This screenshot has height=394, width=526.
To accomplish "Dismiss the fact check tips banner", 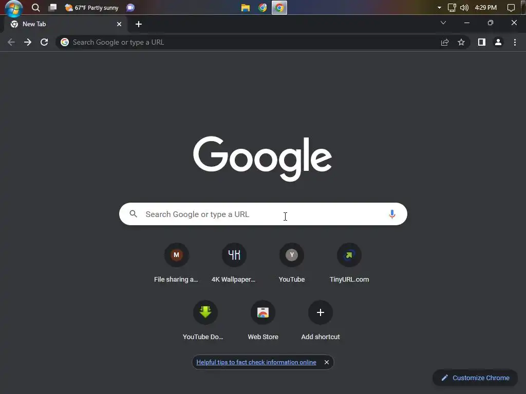I will [x=326, y=362].
